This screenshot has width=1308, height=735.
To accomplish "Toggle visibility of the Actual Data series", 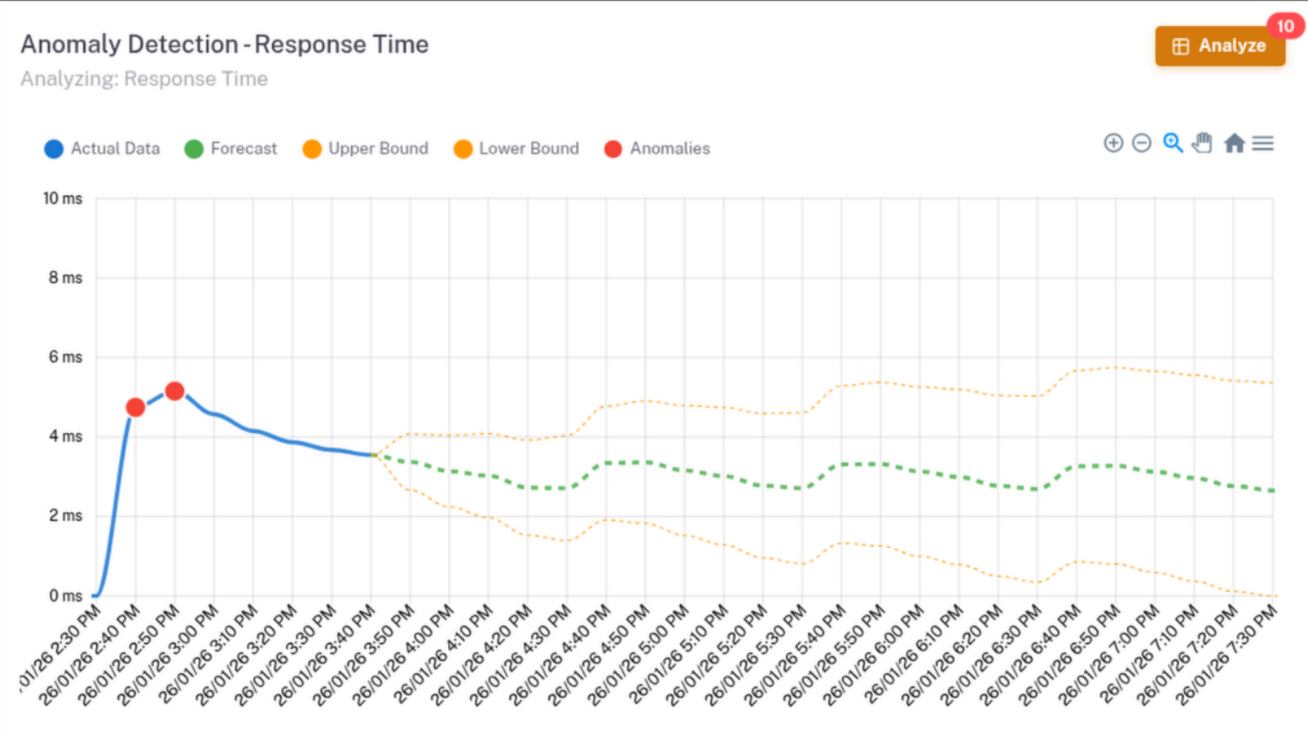I will pyautogui.click(x=101, y=149).
